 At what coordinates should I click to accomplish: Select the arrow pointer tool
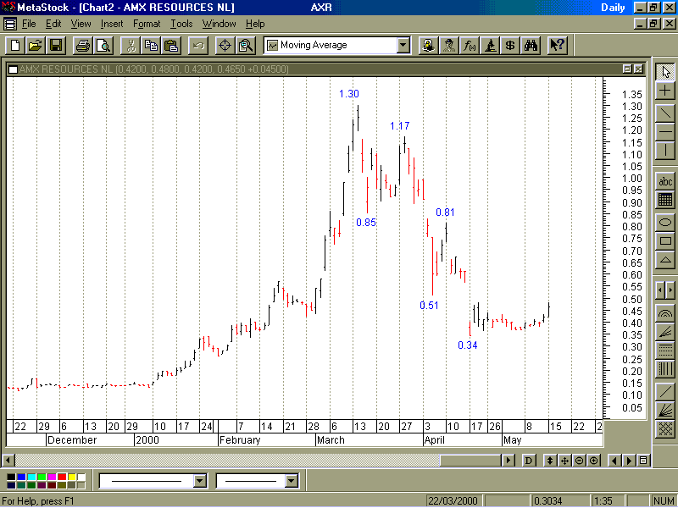(665, 72)
